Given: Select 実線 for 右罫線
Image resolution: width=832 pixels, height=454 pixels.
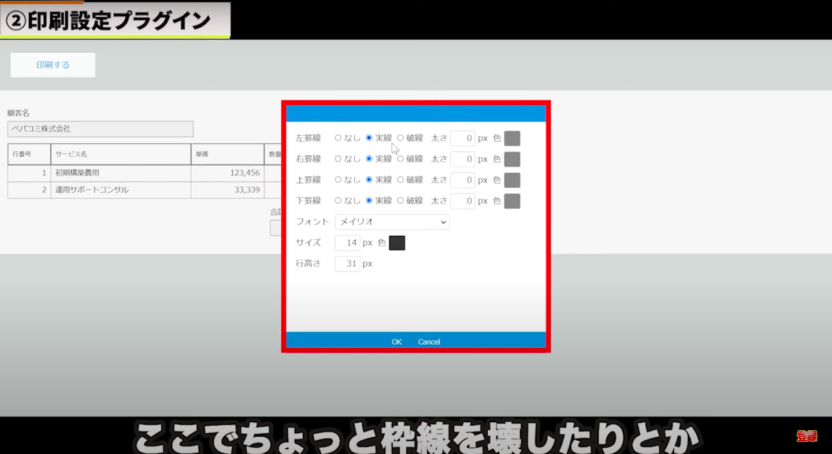Looking at the screenshot, I should tap(369, 159).
